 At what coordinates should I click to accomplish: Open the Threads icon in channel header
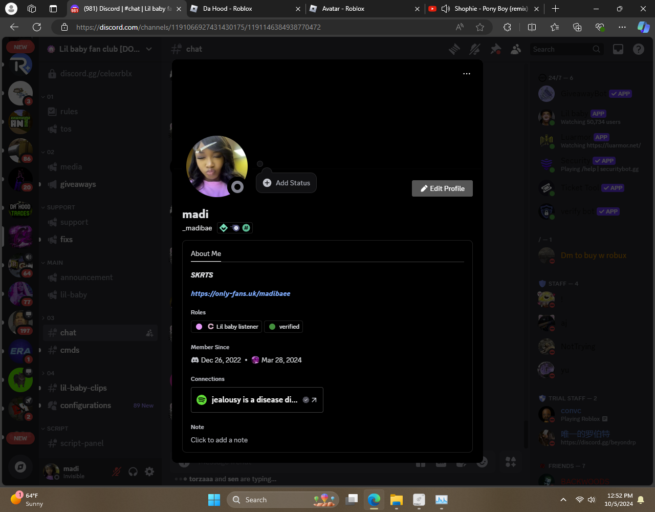pos(454,49)
